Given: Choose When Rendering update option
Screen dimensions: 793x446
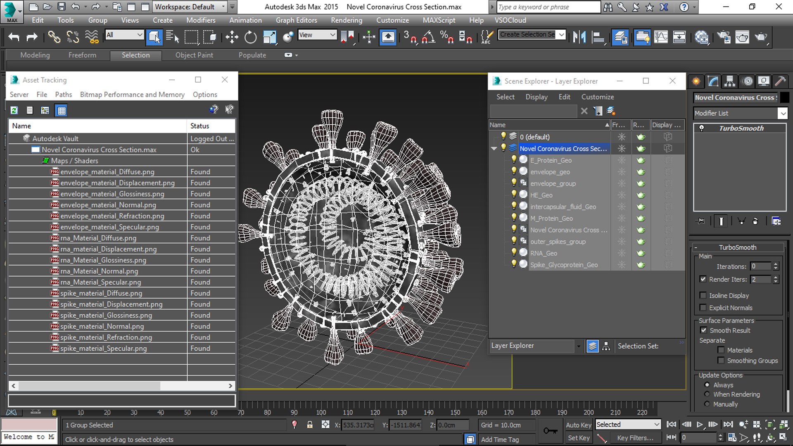Looking at the screenshot, I should click(x=707, y=394).
